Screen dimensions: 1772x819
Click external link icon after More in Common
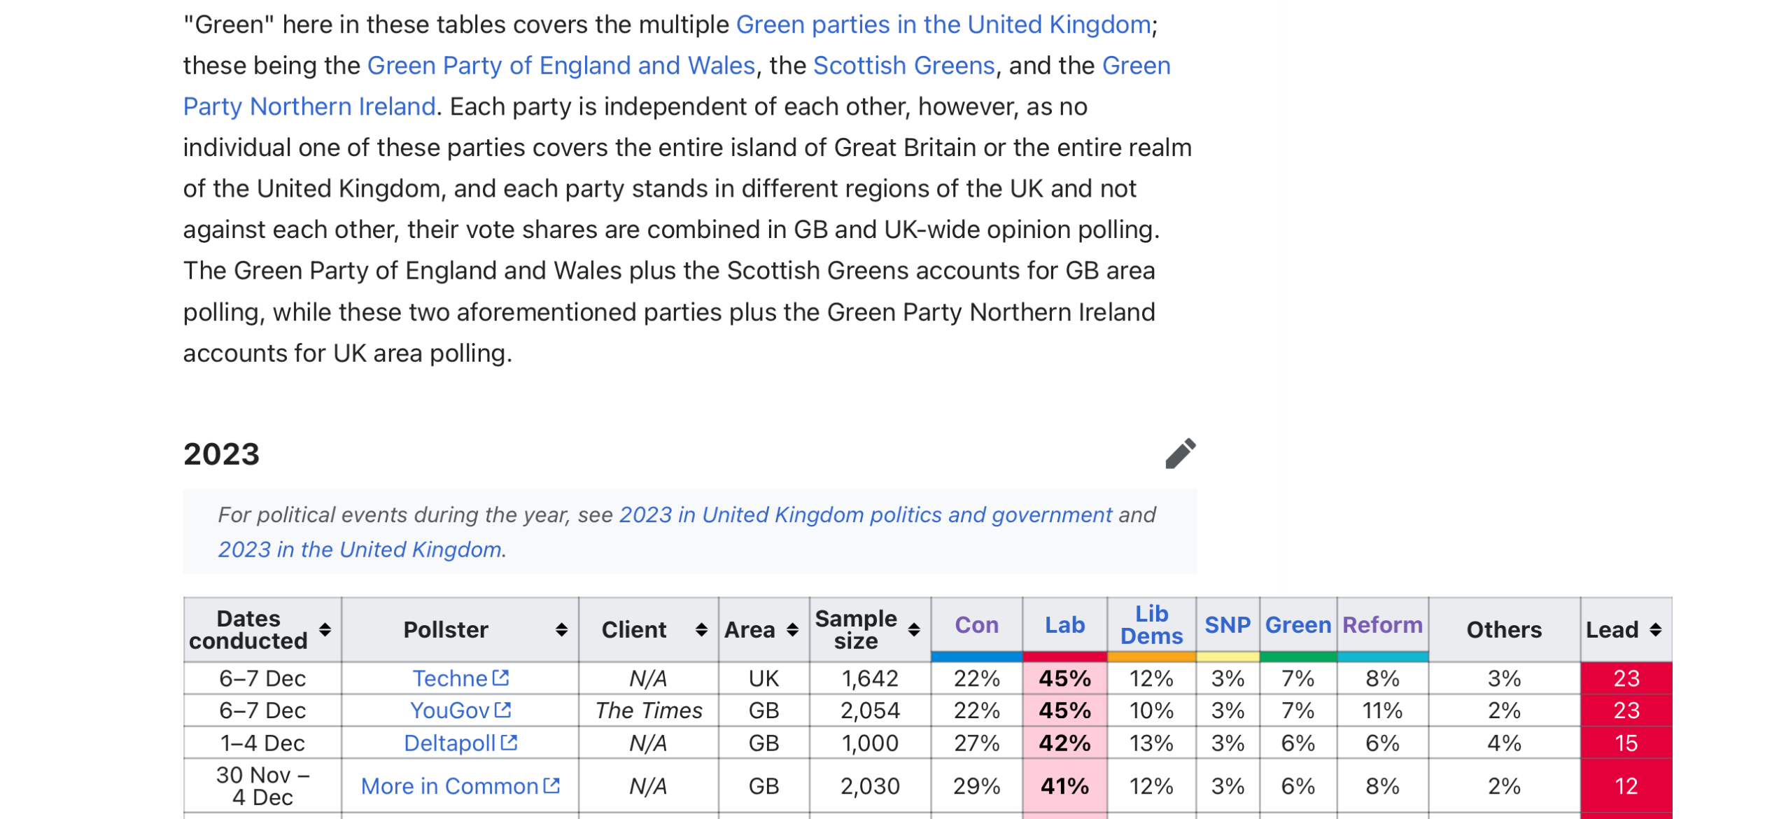[x=551, y=785]
